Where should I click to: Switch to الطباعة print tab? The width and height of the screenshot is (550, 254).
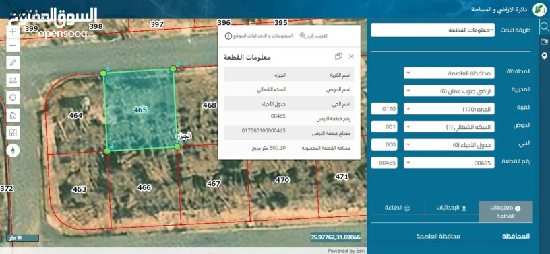click(398, 208)
